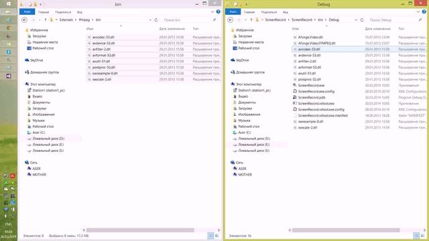Click ENG language indicator in tray
The height and width of the screenshot is (241, 429).
pyautogui.click(x=9, y=224)
